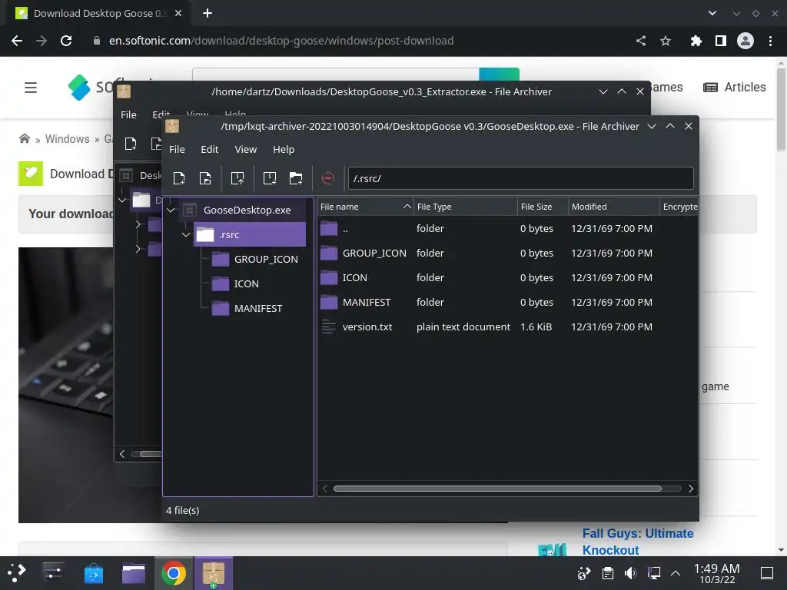Click the red Delete/stop icon in toolbar
Image resolution: width=787 pixels, height=590 pixels.
(x=327, y=178)
